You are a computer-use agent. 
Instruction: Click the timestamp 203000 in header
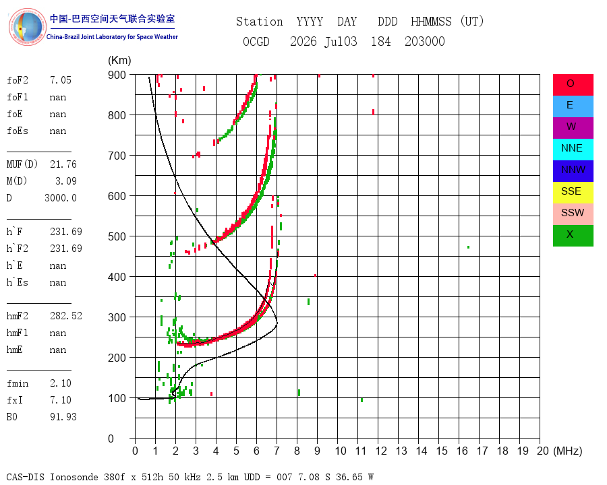pyautogui.click(x=425, y=41)
